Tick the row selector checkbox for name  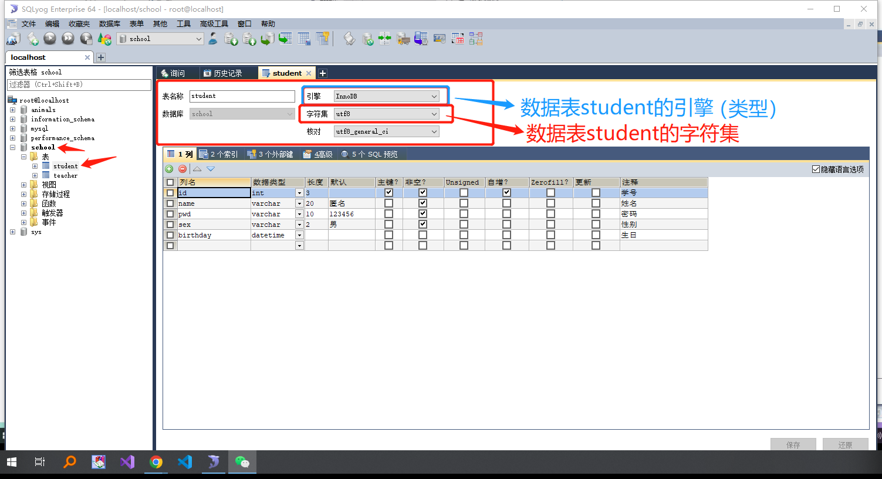pos(170,203)
